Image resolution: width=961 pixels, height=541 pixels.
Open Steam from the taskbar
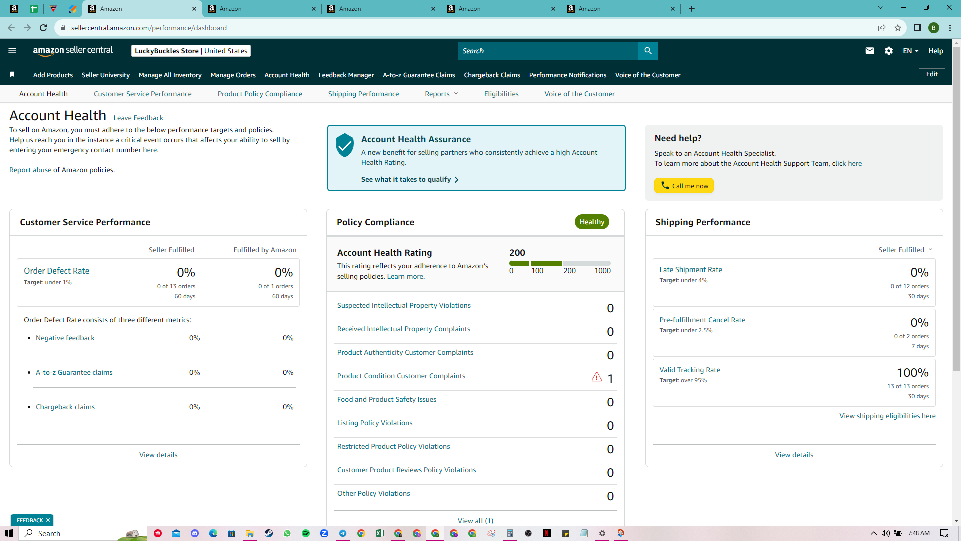pos(269,533)
